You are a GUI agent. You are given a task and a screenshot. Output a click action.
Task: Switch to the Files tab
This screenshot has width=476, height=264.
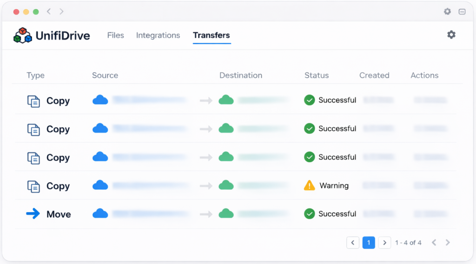(x=115, y=35)
